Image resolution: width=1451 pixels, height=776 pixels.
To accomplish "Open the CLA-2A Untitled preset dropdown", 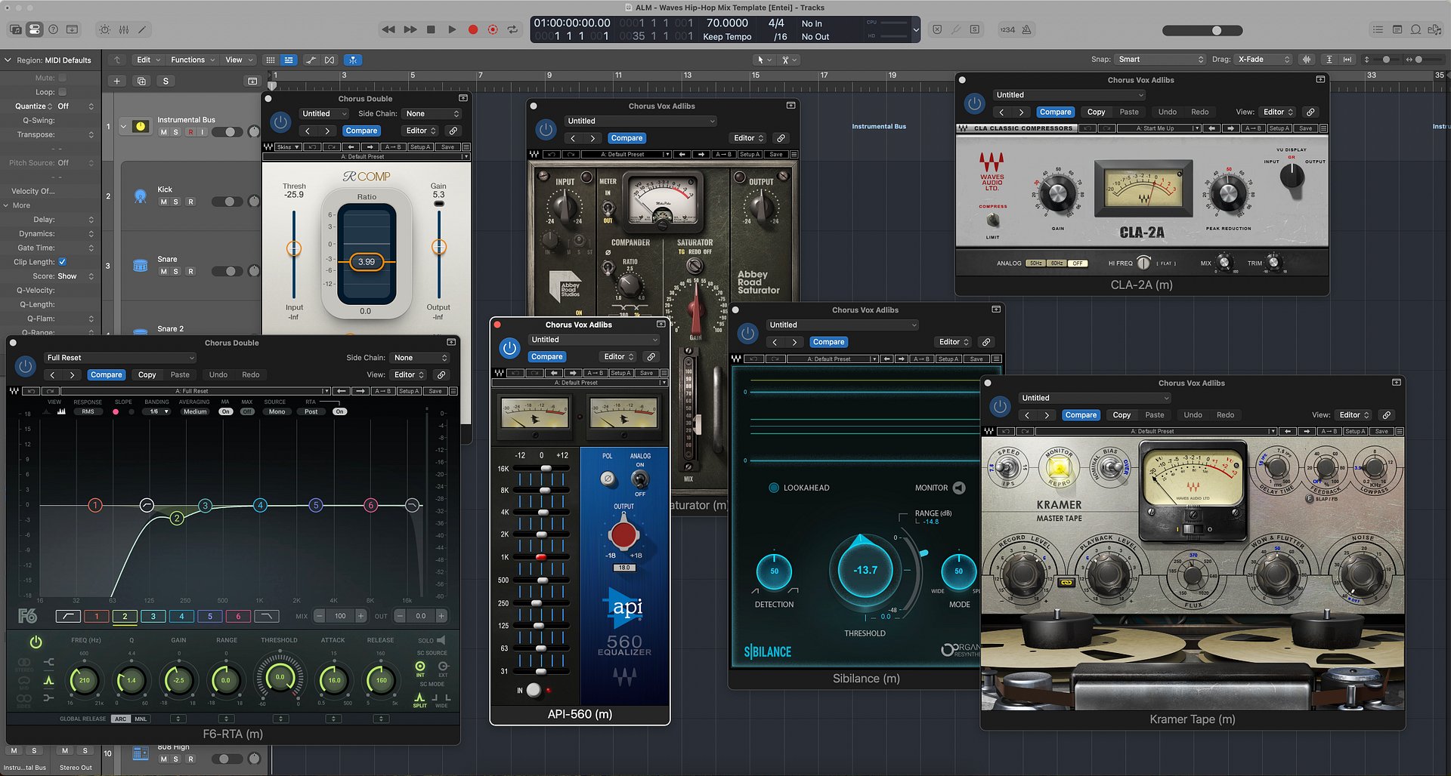I will point(1069,95).
